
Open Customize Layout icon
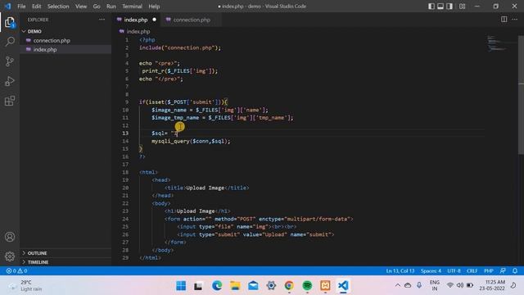(462, 6)
